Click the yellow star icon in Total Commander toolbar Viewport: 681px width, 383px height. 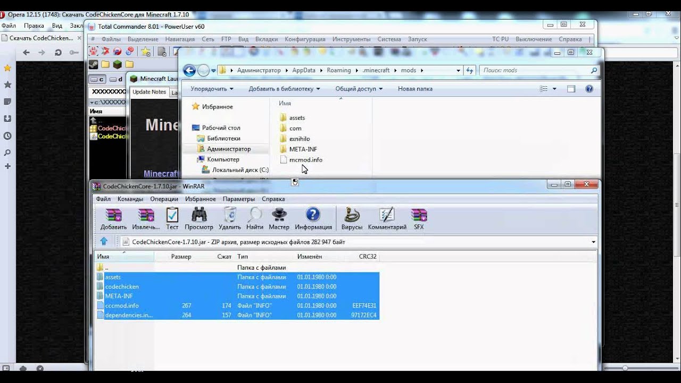pos(145,52)
